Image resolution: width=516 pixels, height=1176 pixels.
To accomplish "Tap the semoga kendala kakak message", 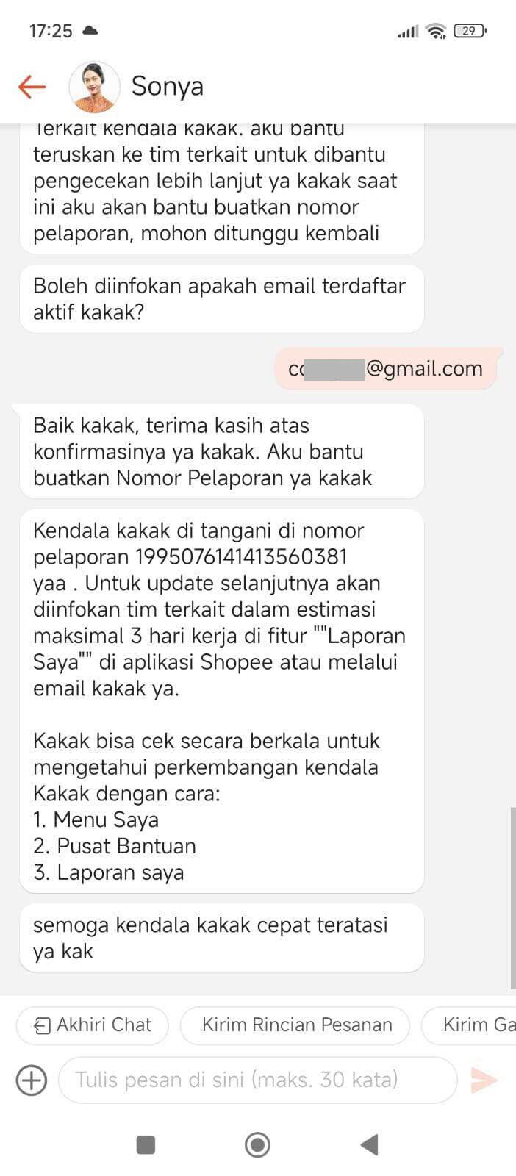I will coord(221,938).
